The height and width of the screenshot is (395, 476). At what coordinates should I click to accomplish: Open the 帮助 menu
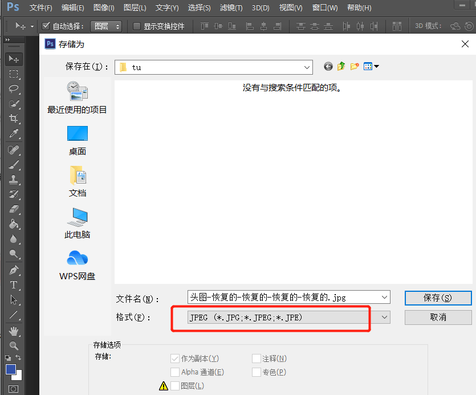tap(359, 7)
